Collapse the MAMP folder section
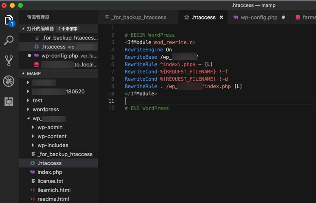Screen dimensions: 316x203 22,74
